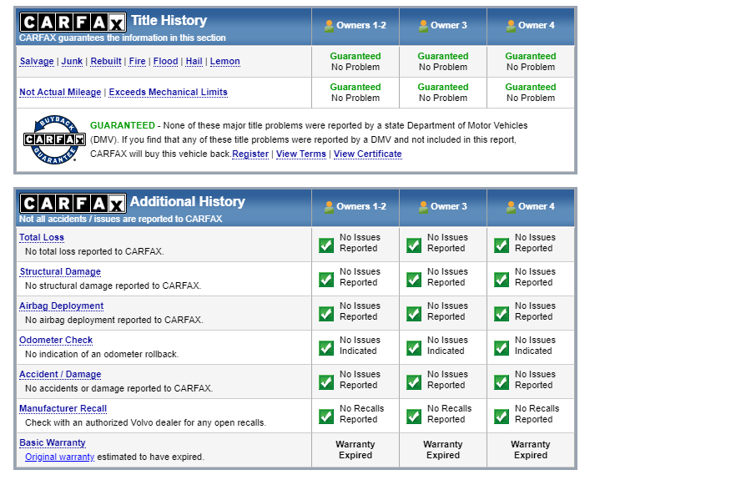Click Airbag Deployment checkmark for Owners 1-2
The image size is (731, 480).
pyautogui.click(x=326, y=314)
